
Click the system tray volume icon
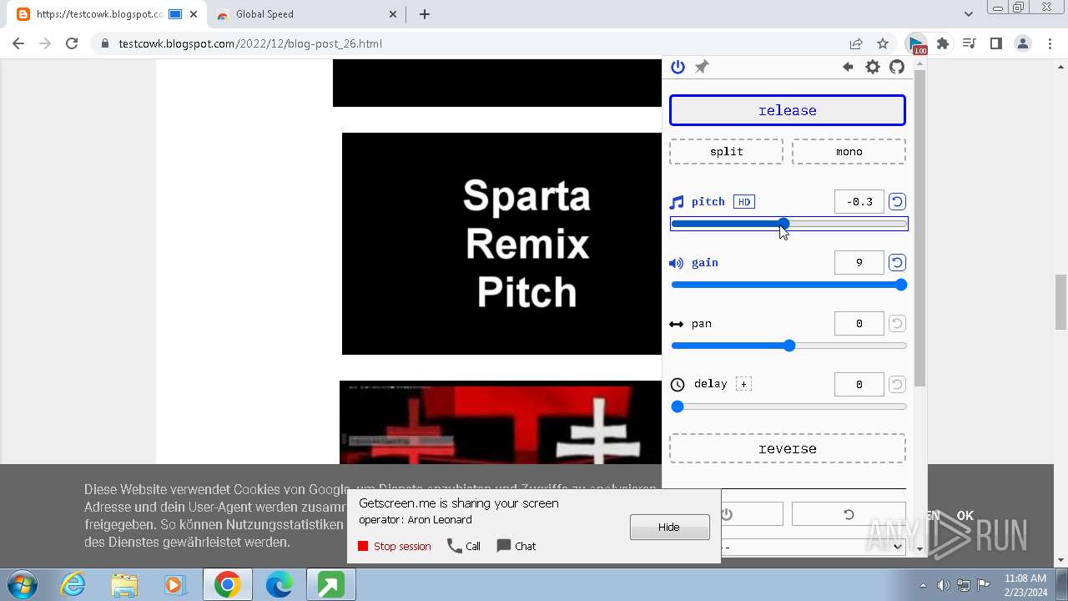pos(943,585)
